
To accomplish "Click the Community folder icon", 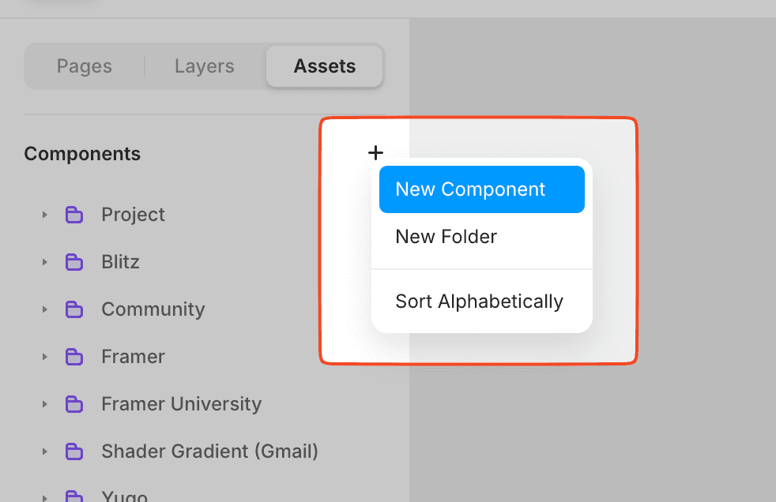I will [74, 309].
